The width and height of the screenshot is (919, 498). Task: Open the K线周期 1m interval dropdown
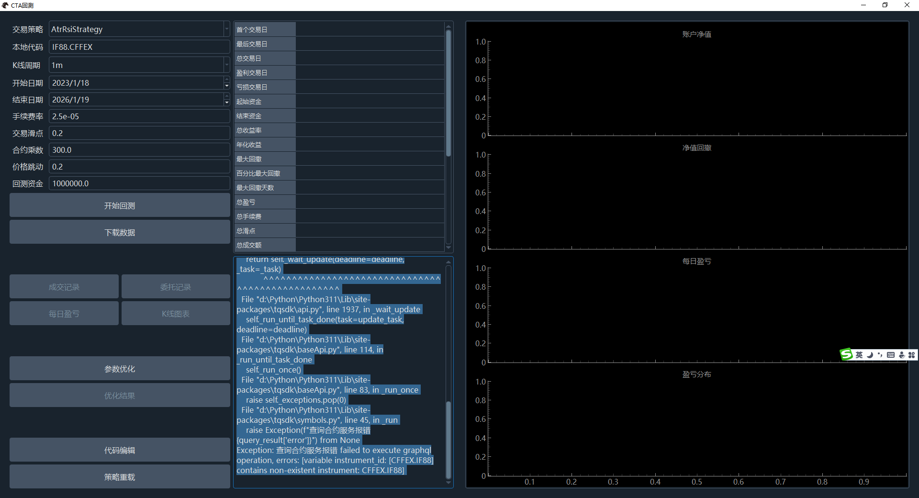coord(226,65)
